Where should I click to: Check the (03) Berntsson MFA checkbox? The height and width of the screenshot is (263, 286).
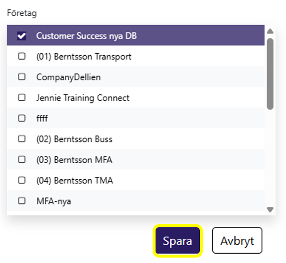point(22,160)
